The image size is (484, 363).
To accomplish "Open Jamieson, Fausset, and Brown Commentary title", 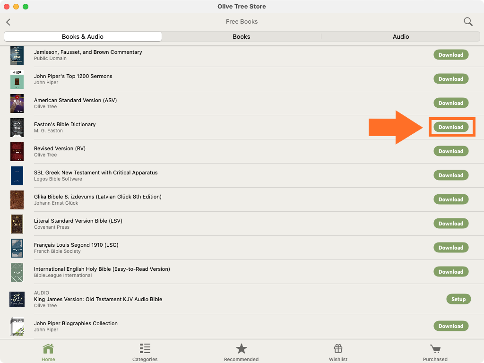I will point(88,52).
